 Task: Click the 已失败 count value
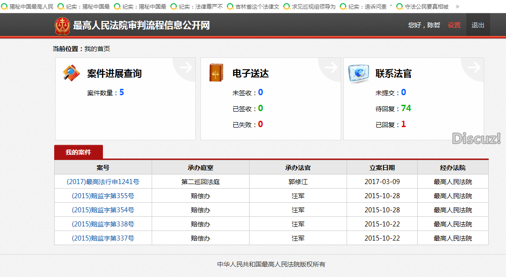[x=261, y=124]
